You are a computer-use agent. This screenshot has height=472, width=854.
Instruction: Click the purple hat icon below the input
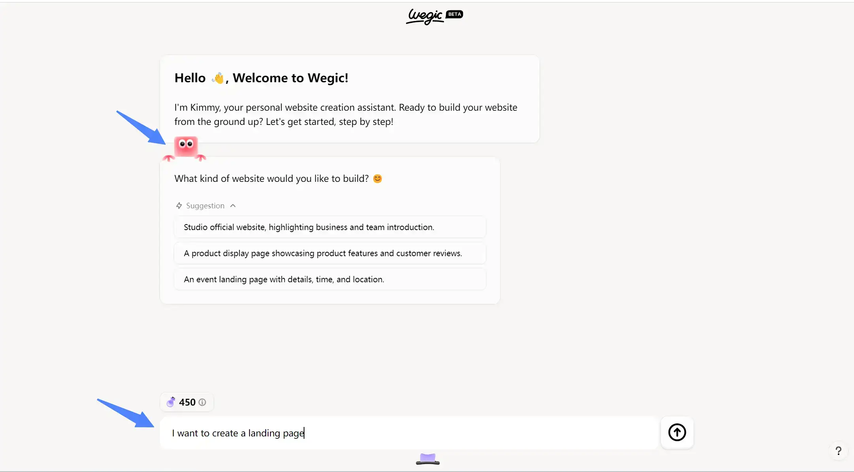(428, 459)
